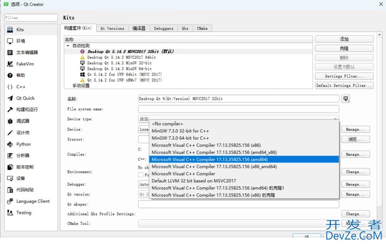The image size is (386, 244).
Task: Open the Debugger Auto combo box
Action: 144,184
